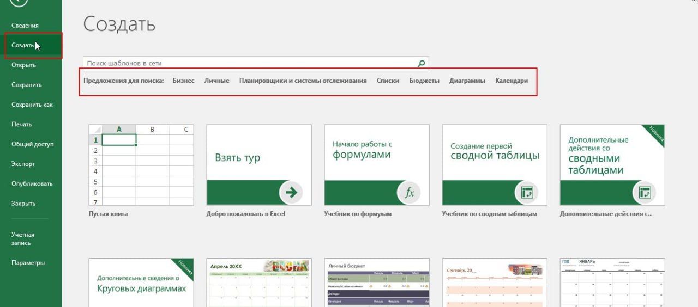
Task: Click the search magnifier icon
Action: [421, 63]
